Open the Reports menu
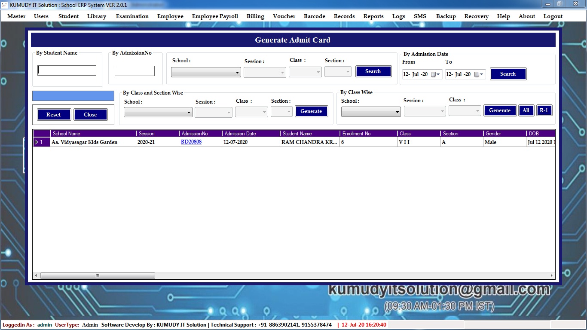The width and height of the screenshot is (587, 330). tap(373, 16)
